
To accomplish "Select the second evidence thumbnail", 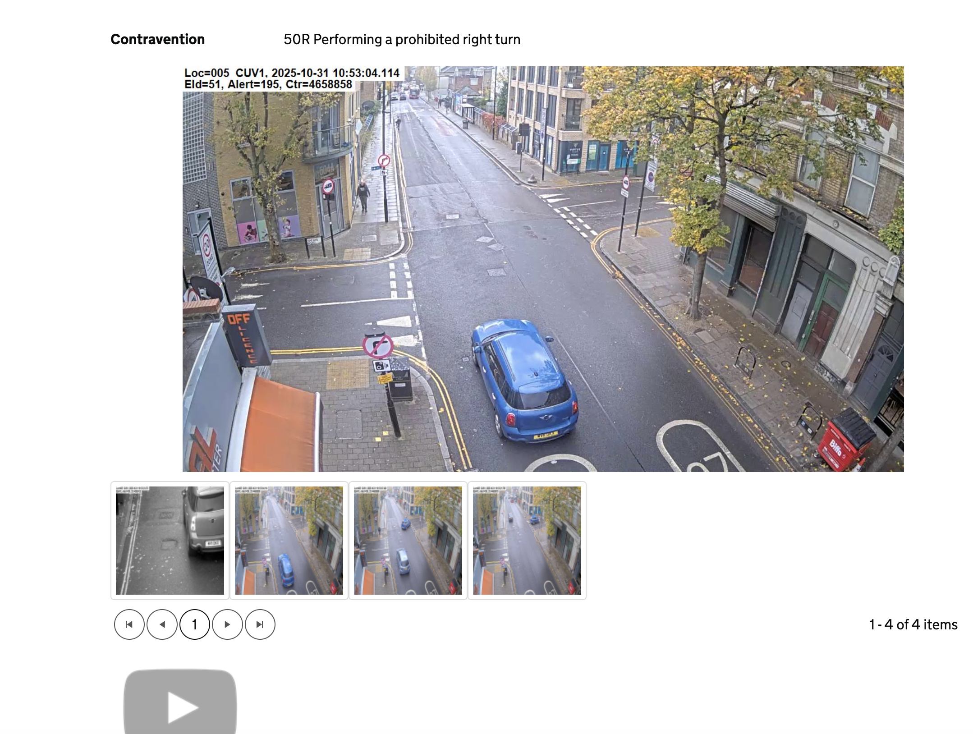I will tap(289, 540).
